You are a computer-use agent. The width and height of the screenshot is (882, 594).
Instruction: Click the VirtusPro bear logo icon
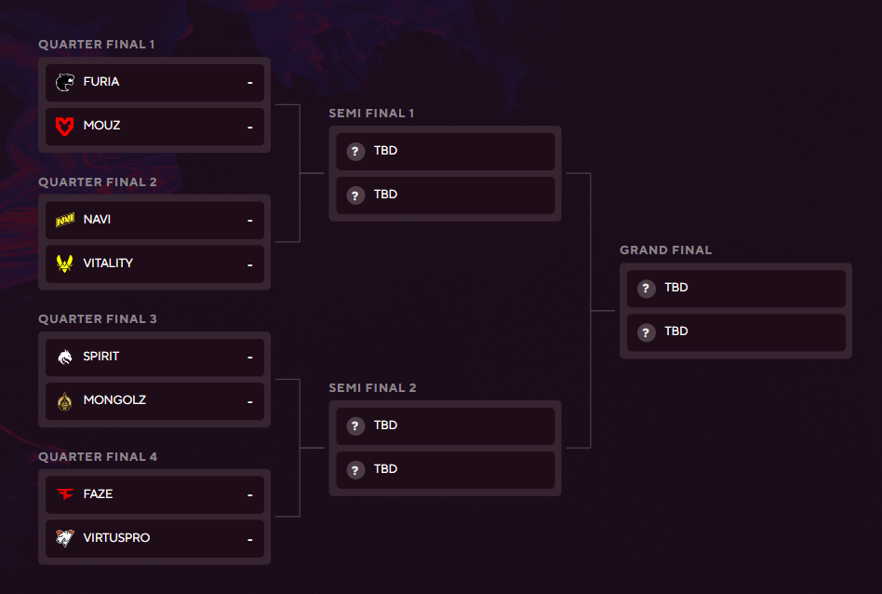coord(65,538)
